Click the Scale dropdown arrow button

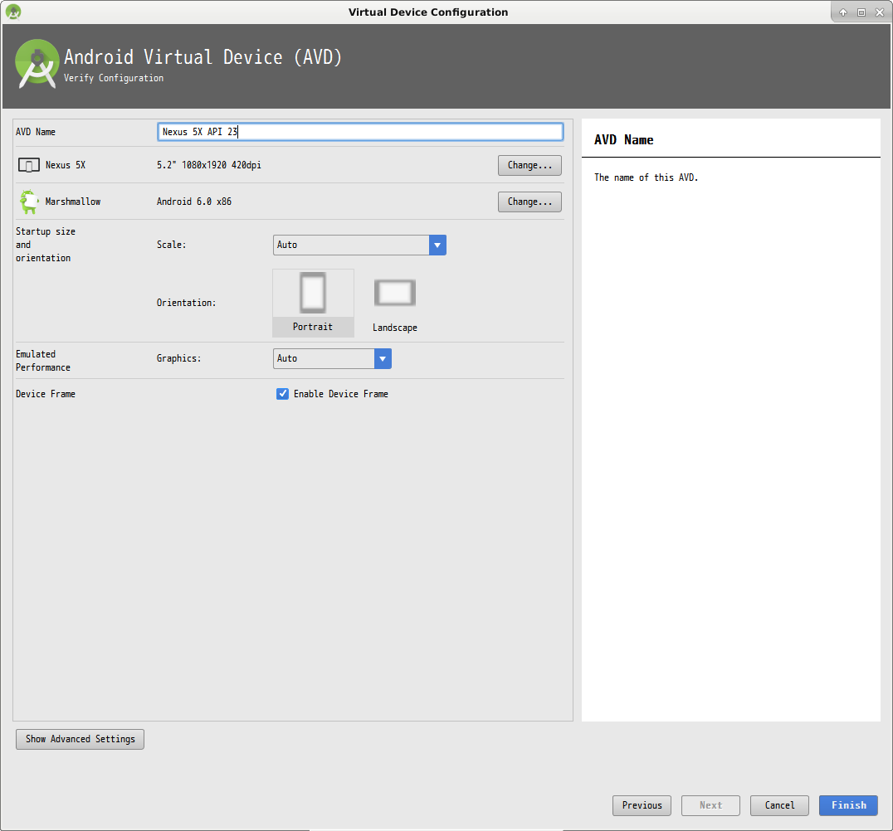click(x=437, y=245)
